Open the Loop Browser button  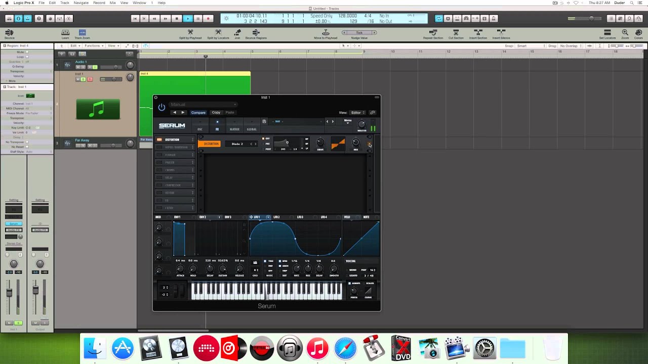tap(630, 18)
